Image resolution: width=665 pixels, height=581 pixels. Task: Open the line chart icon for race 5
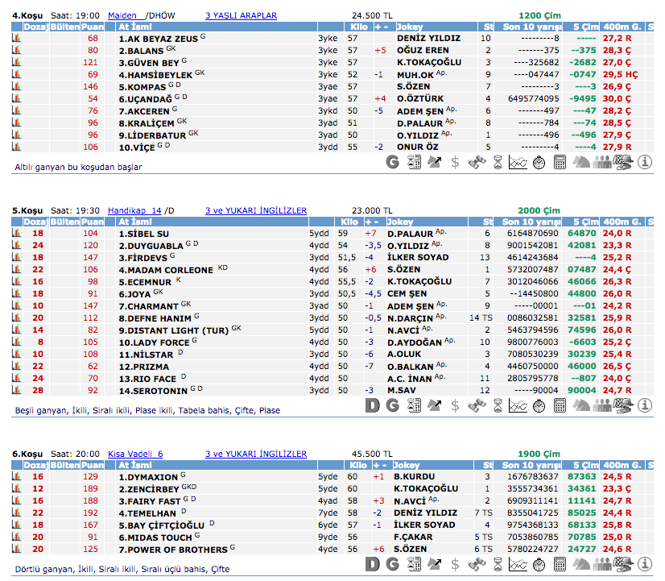[x=518, y=405]
